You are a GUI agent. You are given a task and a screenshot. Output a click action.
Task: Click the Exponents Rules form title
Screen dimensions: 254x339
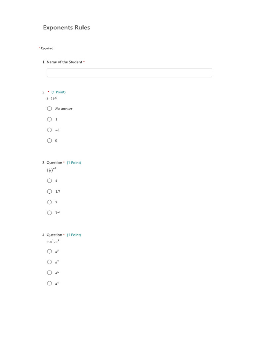pos(66,27)
